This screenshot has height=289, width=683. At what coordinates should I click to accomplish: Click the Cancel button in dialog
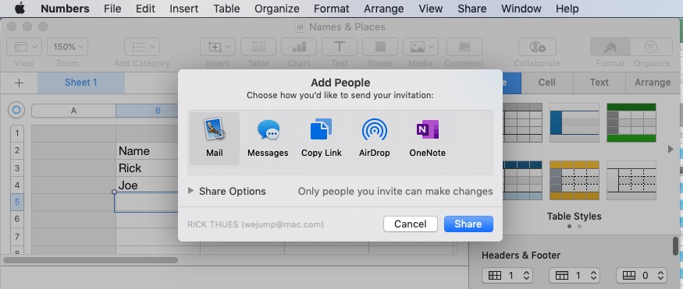click(x=411, y=224)
